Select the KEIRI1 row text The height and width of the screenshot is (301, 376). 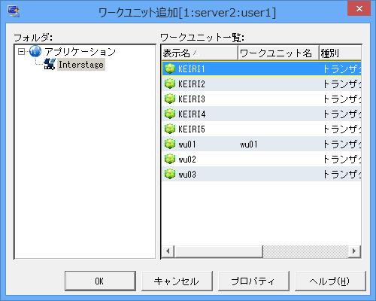coord(192,69)
